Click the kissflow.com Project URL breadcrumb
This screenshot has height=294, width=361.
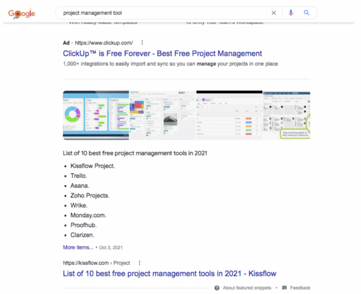[x=96, y=263]
